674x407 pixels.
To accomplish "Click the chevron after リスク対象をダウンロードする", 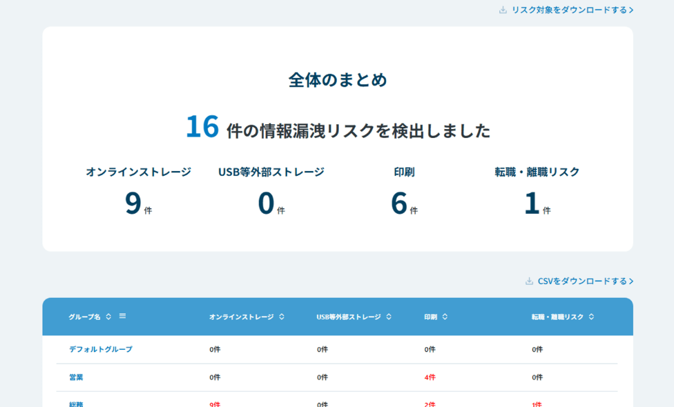I will point(630,10).
